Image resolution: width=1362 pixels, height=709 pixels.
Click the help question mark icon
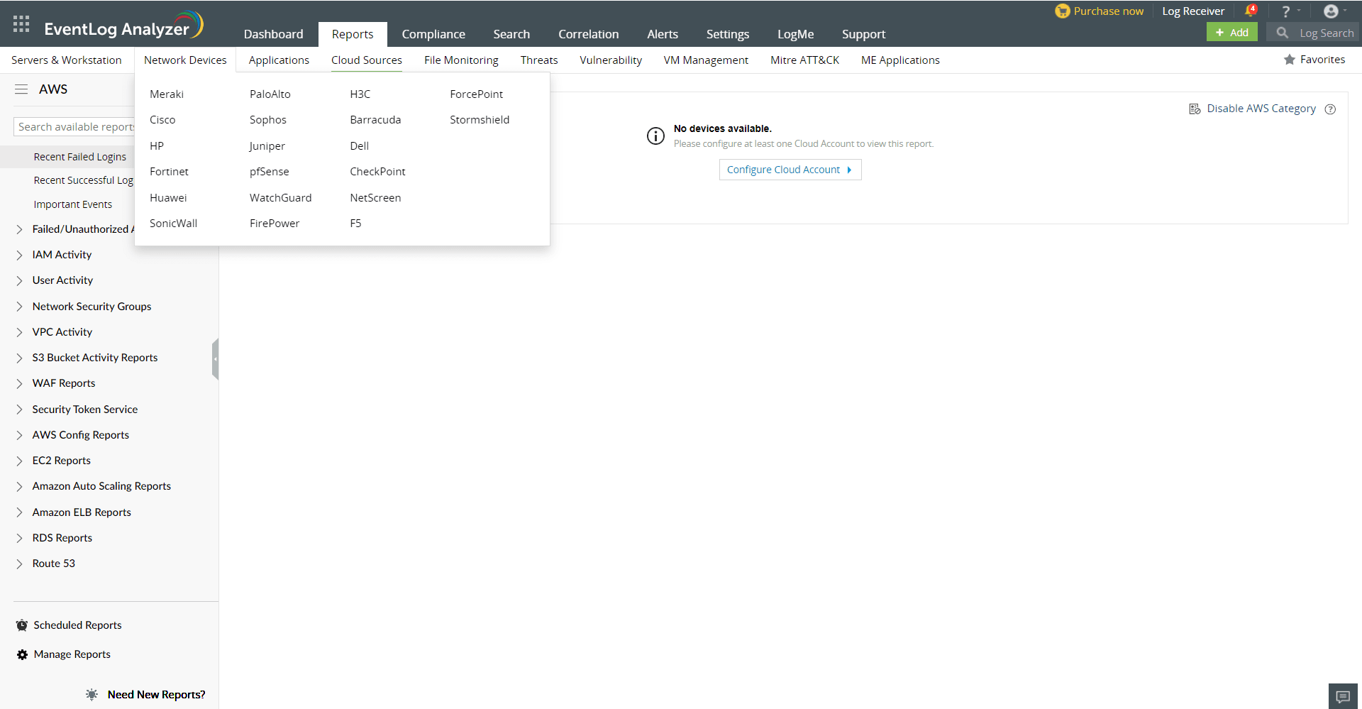tap(1285, 11)
